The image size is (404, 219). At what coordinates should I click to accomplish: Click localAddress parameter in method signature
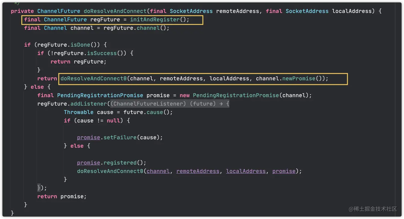(352, 11)
